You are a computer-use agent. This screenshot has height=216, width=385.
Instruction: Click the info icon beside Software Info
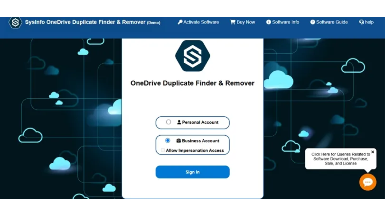(269, 22)
